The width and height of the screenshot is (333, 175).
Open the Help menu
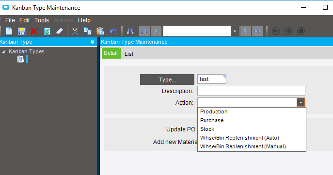(84, 20)
